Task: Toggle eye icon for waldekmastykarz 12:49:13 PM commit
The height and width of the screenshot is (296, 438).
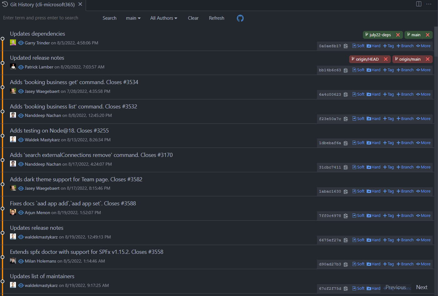Action: pos(21,237)
